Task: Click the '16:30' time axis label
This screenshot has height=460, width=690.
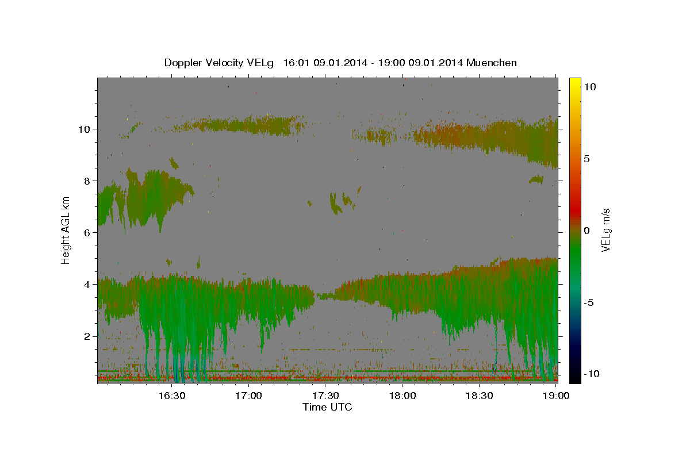Action: pos(172,396)
